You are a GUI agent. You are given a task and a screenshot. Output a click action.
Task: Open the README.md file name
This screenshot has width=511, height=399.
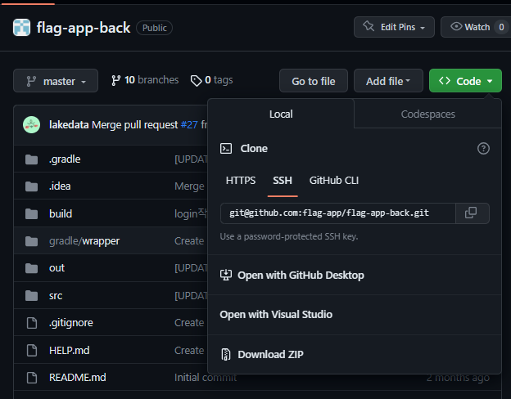[78, 378]
